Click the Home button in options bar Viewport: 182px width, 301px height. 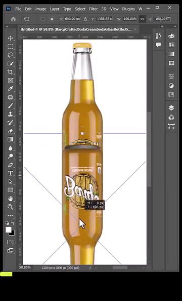[x=13, y=19]
